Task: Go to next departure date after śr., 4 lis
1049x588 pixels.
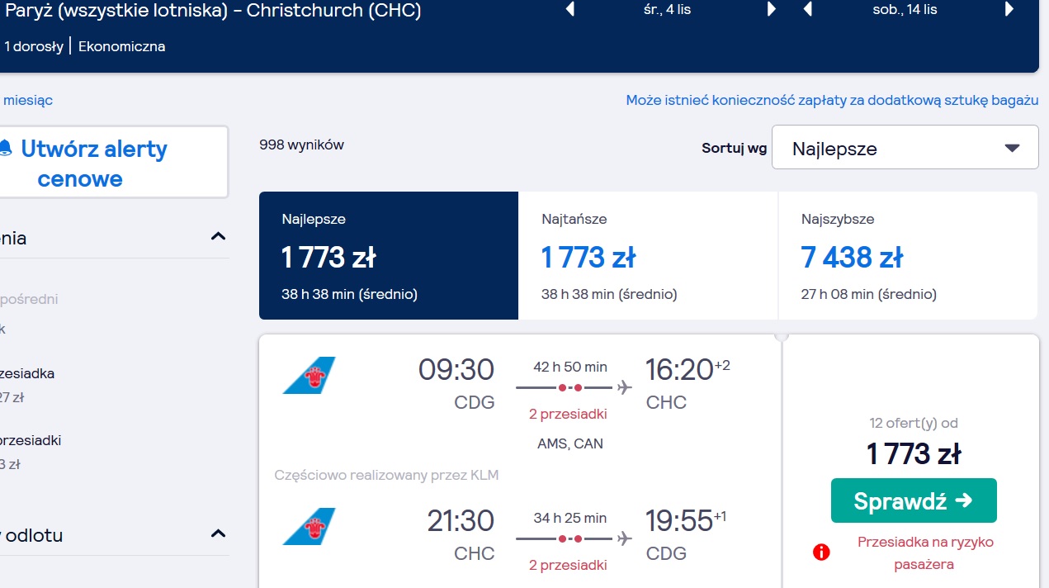Action: 772,10
